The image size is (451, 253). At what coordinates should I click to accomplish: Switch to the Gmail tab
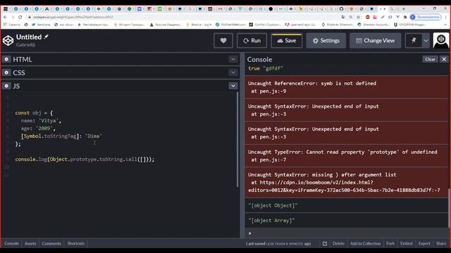220,9
